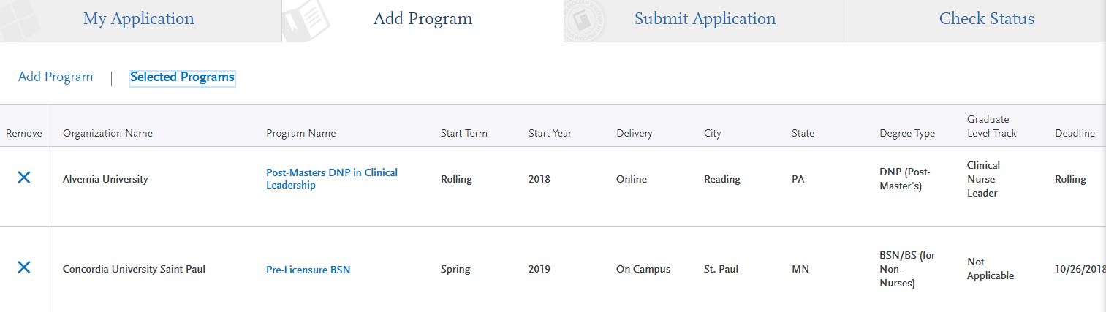Open the Pre-Licensure BSN program link
Viewport: 1106px width, 312px height.
[308, 270]
